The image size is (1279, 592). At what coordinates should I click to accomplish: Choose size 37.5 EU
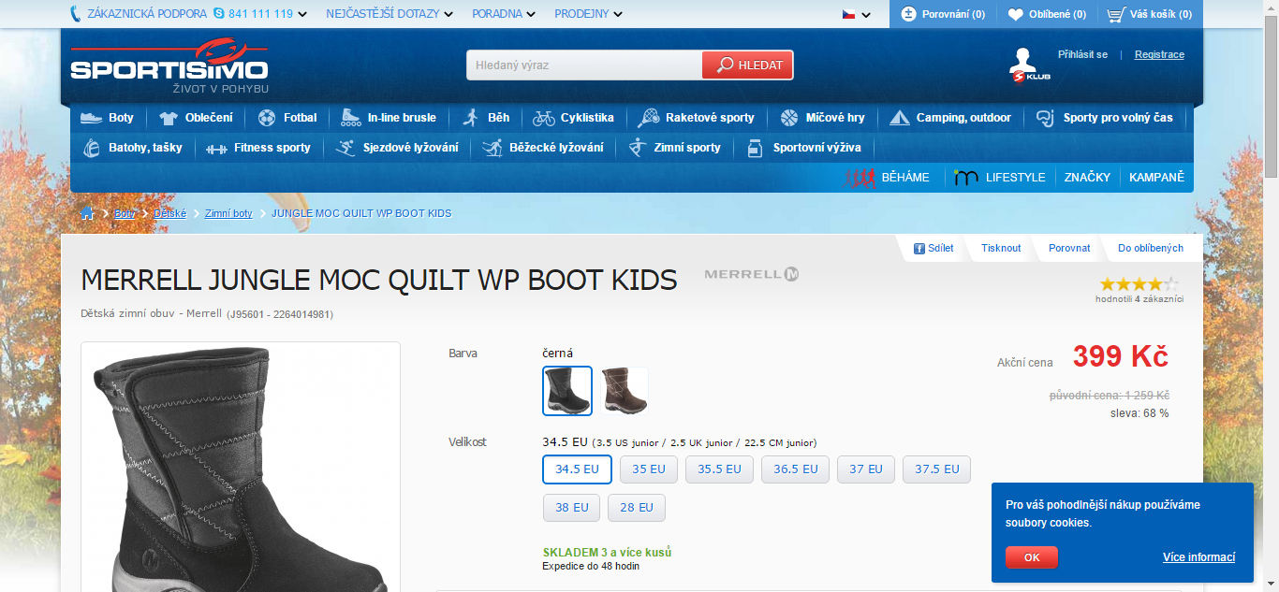pyautogui.click(x=936, y=469)
